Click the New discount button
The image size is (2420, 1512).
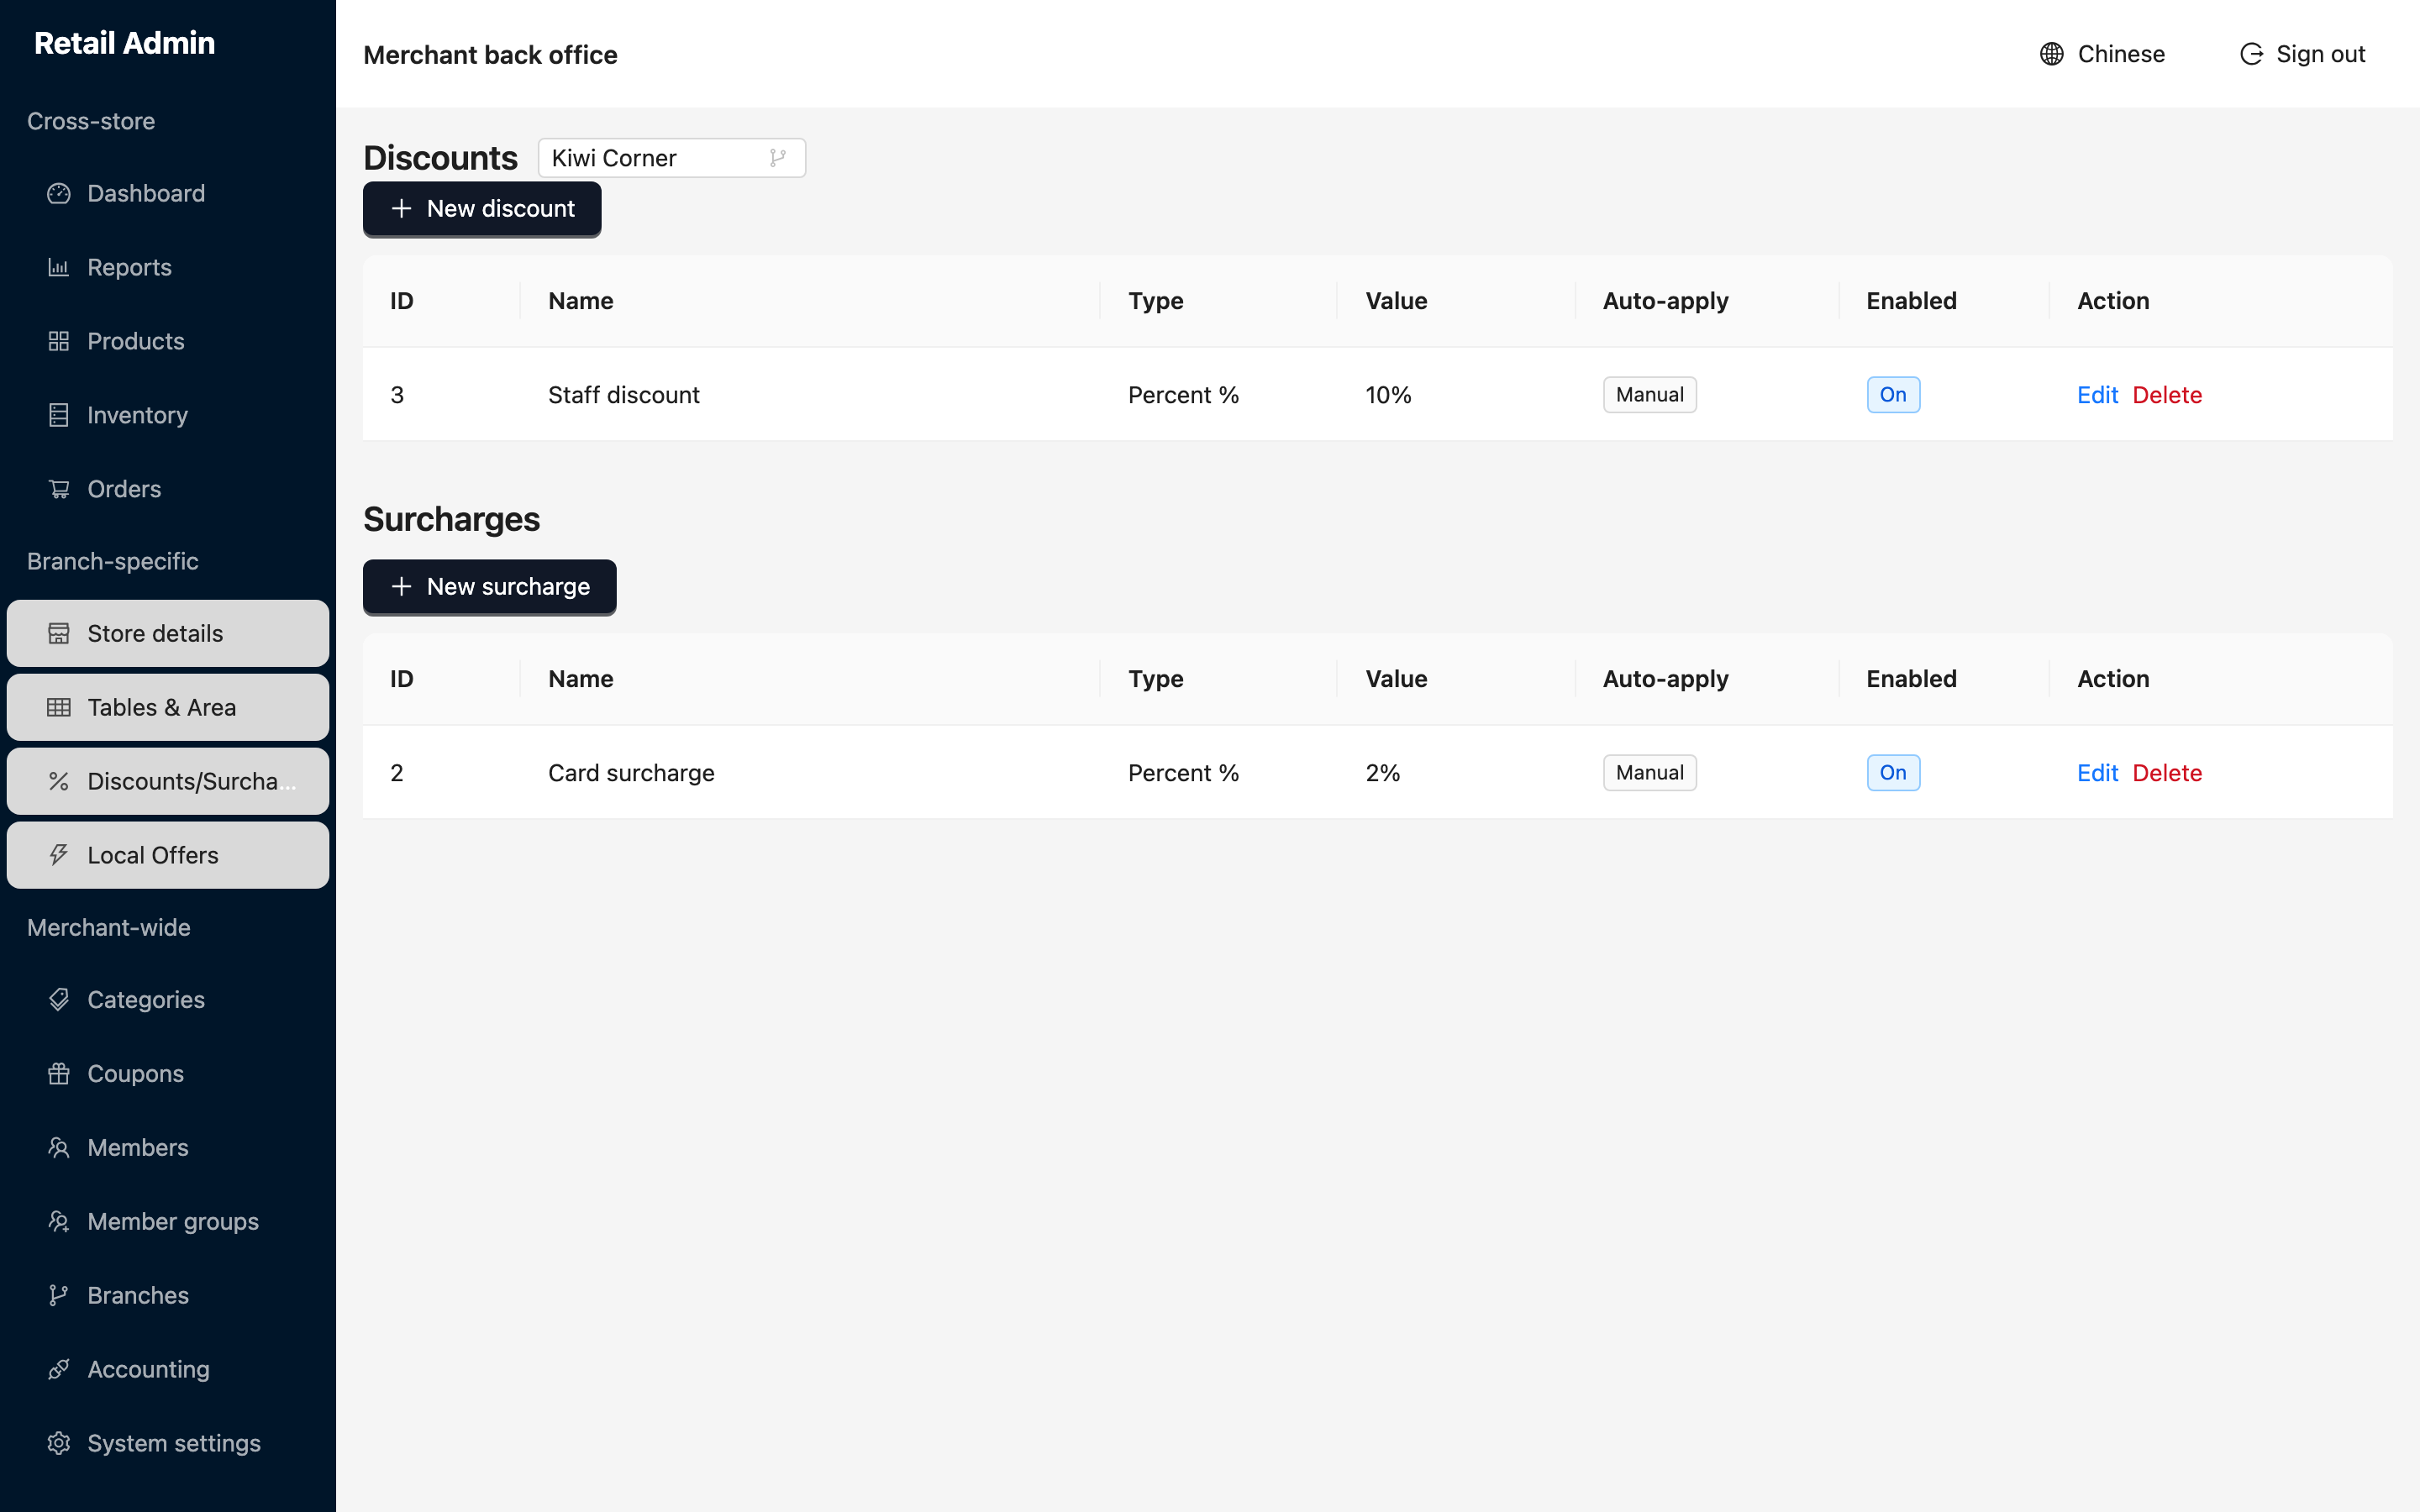tap(482, 208)
